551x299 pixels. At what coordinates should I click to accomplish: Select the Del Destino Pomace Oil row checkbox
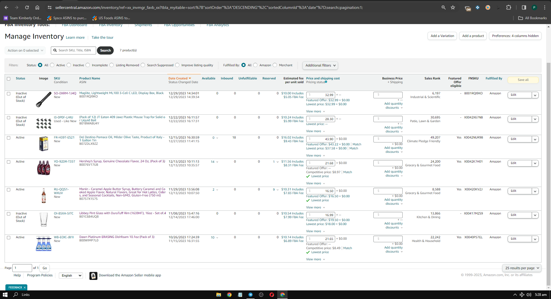coord(9,138)
